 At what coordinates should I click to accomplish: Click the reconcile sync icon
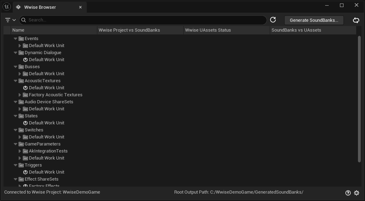pyautogui.click(x=356, y=20)
